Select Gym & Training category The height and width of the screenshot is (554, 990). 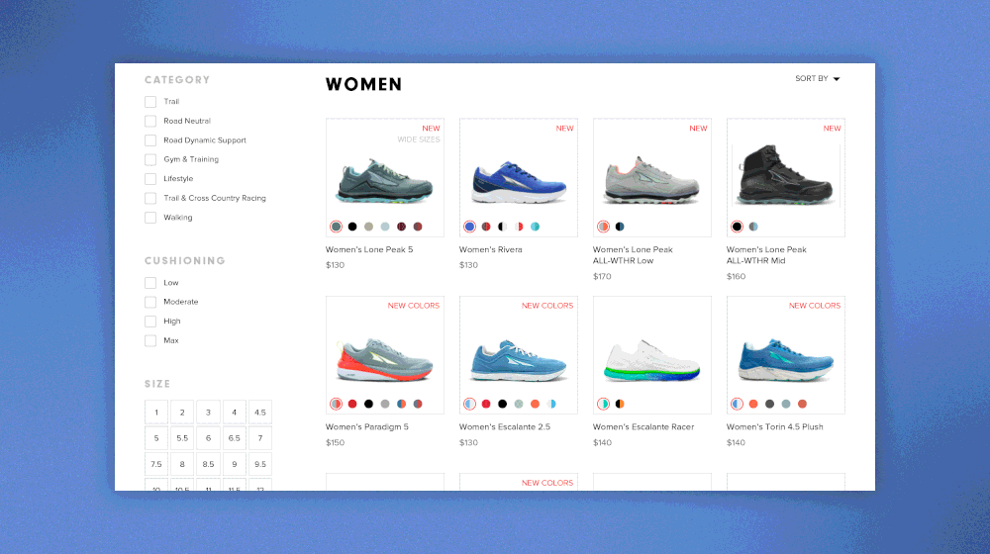point(150,159)
